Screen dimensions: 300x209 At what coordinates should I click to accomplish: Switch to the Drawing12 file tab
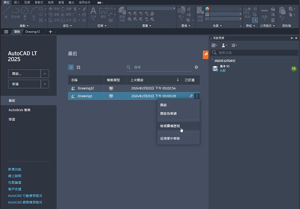click(33, 32)
